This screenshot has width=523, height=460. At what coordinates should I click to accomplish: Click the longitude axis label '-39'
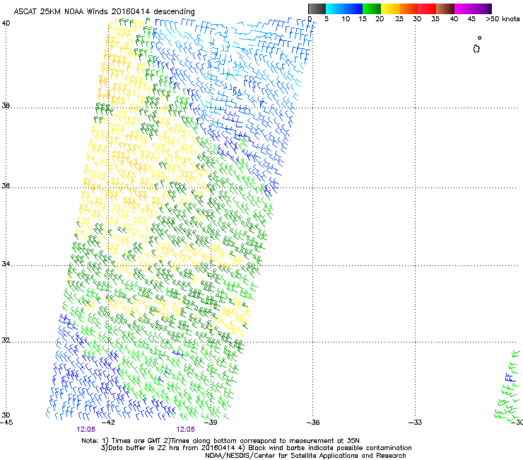coord(211,422)
